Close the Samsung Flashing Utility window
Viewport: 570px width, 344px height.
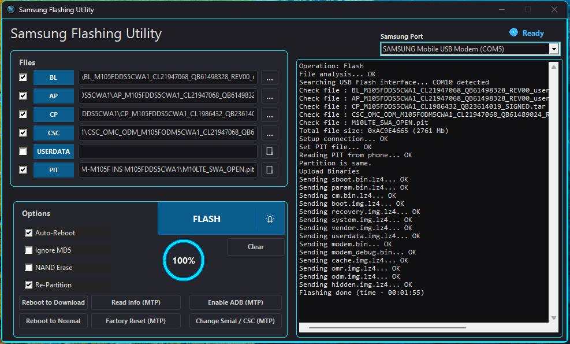tap(554, 9)
